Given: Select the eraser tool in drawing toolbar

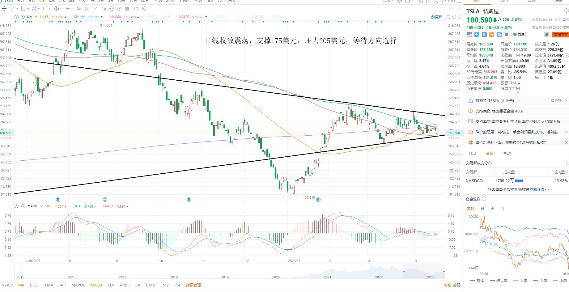Looking at the screenshot, I should coord(96,9).
